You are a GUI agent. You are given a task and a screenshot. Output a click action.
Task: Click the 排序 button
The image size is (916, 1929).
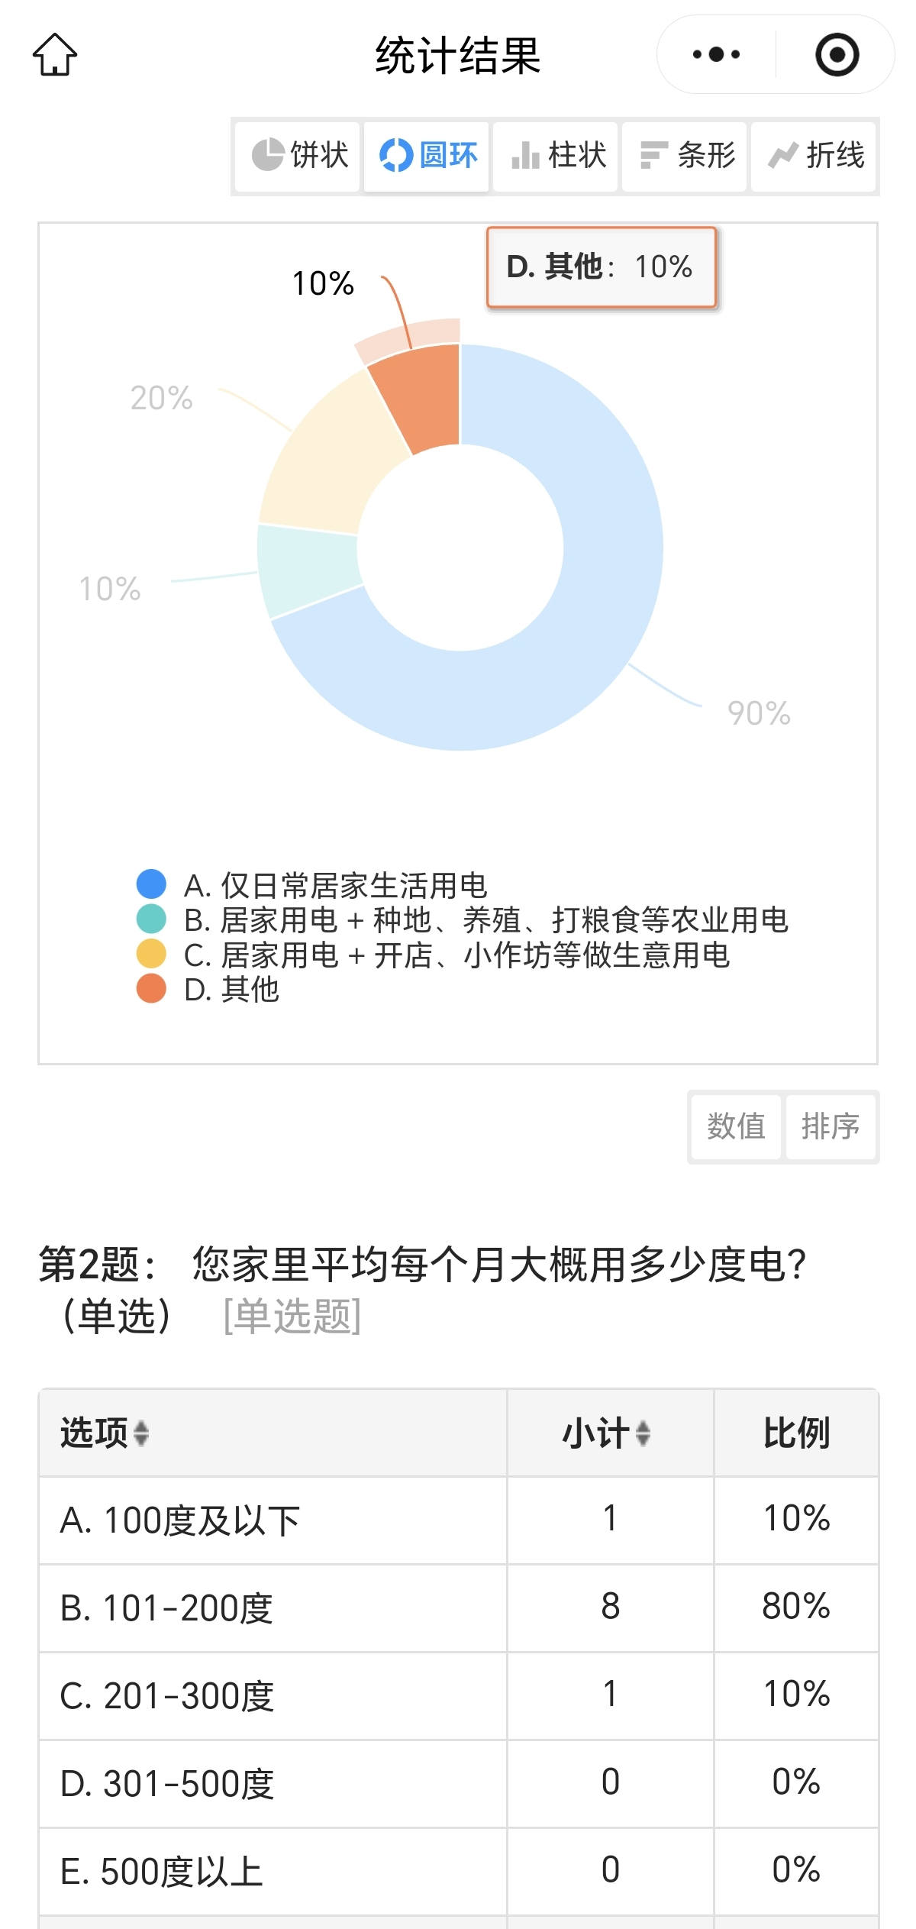click(x=831, y=1126)
